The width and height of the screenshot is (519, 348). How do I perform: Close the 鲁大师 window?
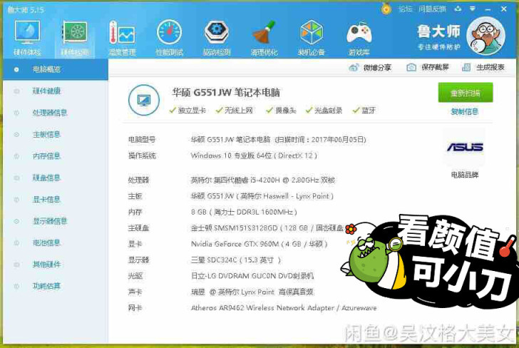[x=504, y=9]
